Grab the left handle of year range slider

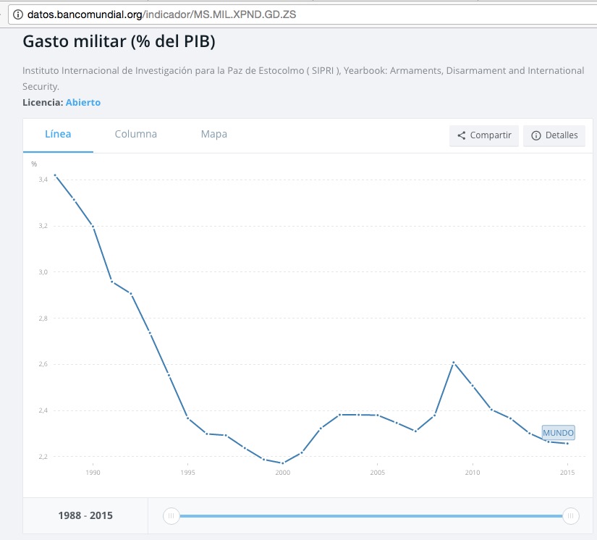(171, 515)
